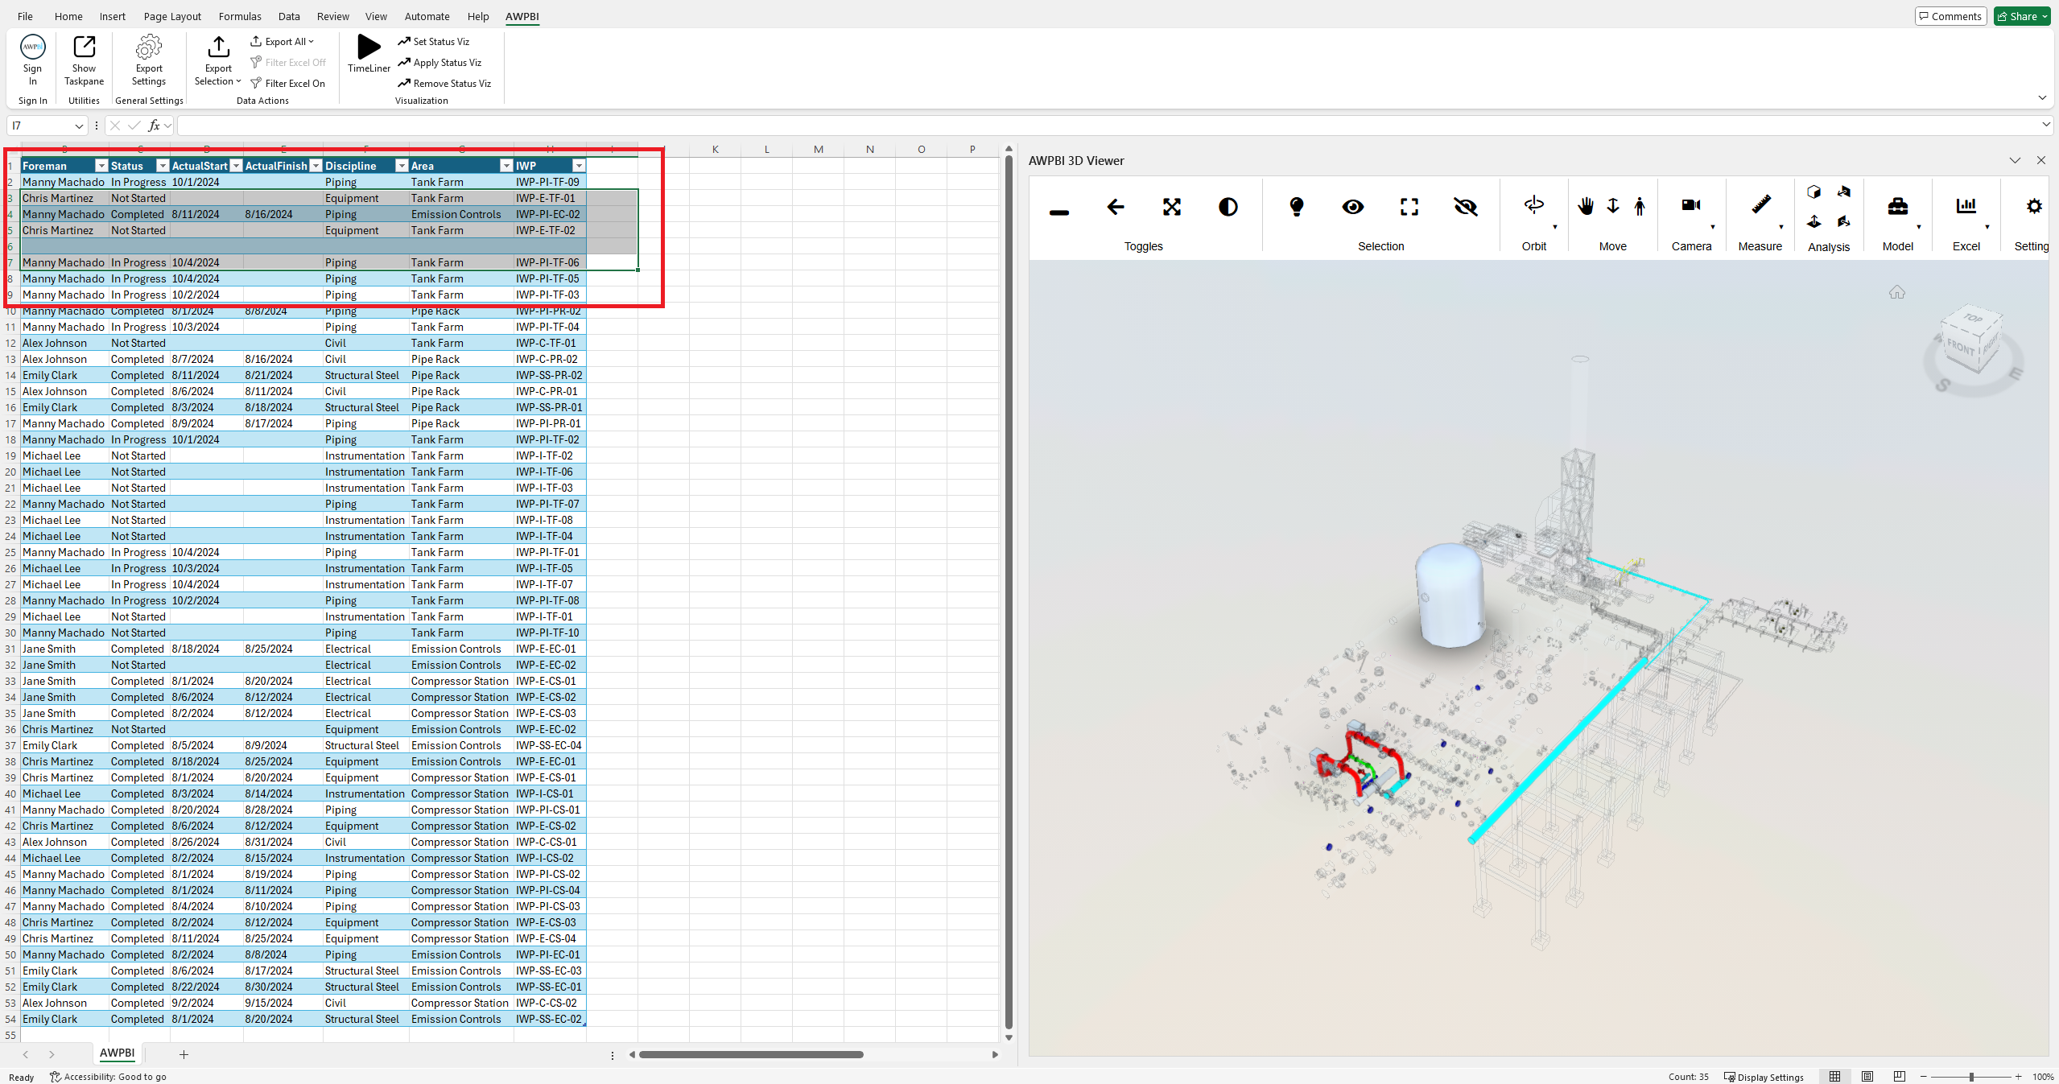Click the Excel chart icon in viewer
The image size is (2059, 1084).
pyautogui.click(x=1966, y=206)
